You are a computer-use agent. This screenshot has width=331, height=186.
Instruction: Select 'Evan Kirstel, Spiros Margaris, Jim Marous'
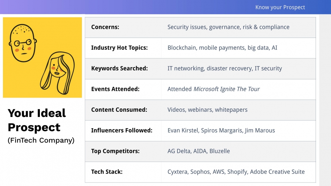[221, 130]
